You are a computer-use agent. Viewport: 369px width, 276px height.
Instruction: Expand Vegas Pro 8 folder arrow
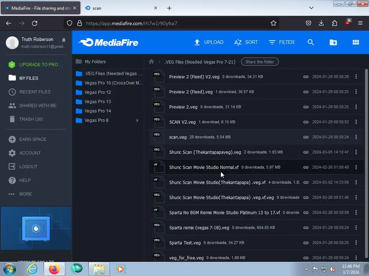click(137, 120)
